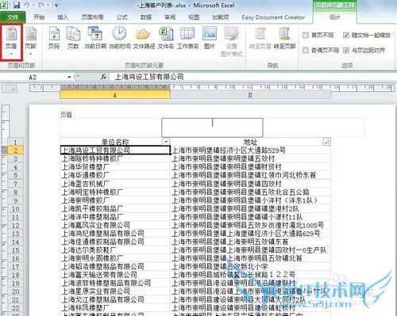Viewport: 397px width, 316px height.
Task: Select row 10 header
Action: (15, 209)
